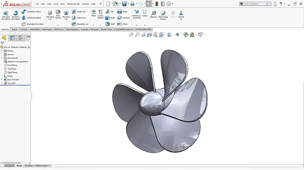Screen dimensions: 304x170
Task: Select the Fillet tool
Action: (x=93, y=13)
